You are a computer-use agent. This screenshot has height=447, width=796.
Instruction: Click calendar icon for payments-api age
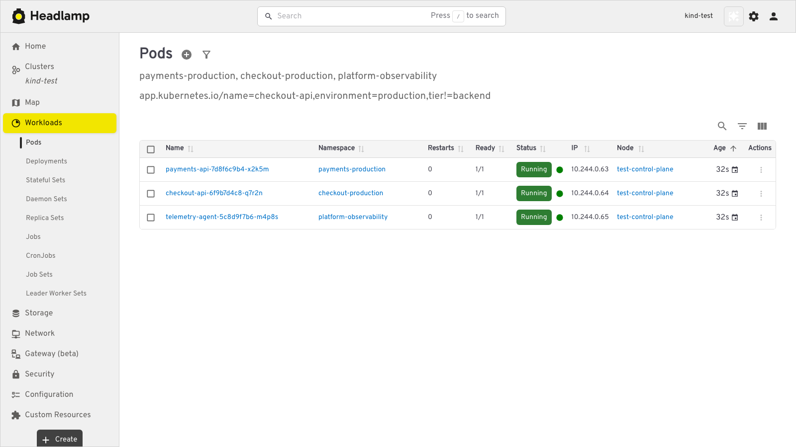tap(735, 170)
